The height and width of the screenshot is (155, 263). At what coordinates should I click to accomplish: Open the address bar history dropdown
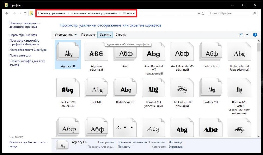point(199,13)
